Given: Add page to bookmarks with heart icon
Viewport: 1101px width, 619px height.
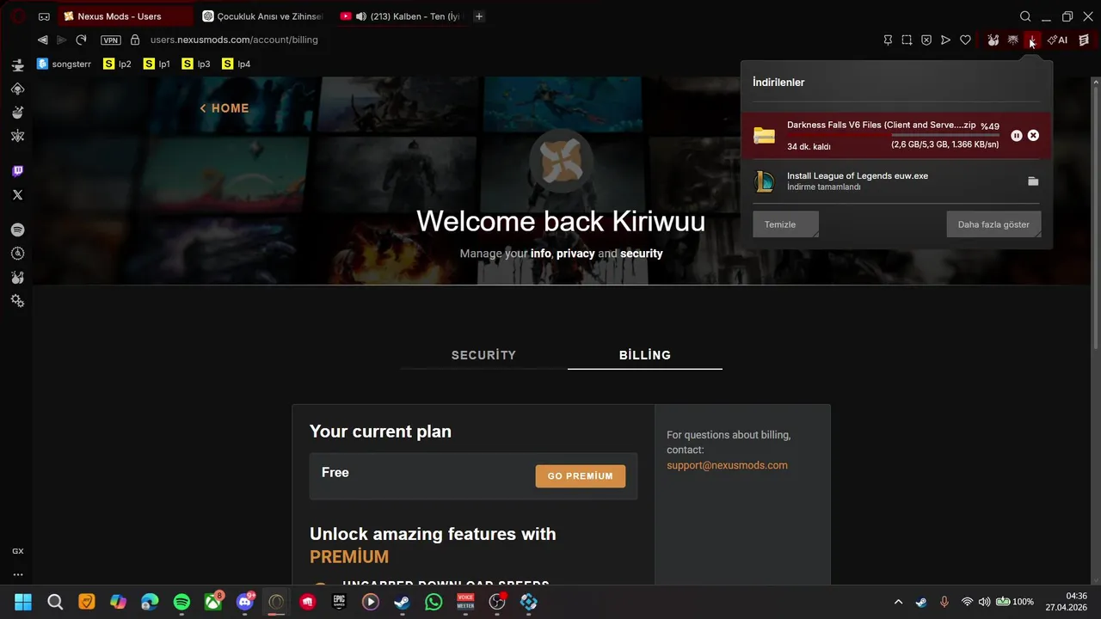Looking at the screenshot, I should (965, 40).
